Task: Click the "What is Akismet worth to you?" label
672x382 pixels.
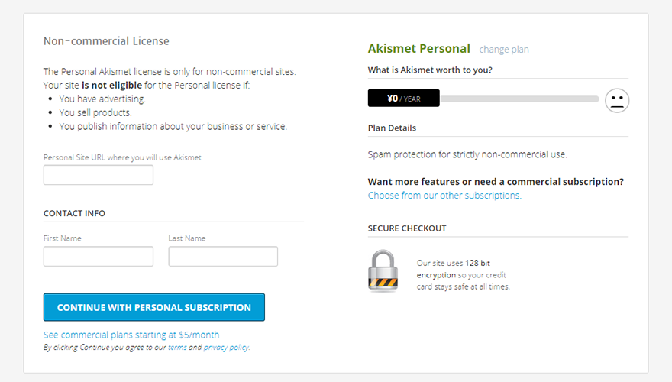Action: pos(430,70)
